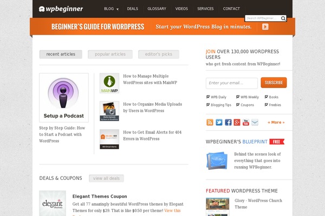This screenshot has width=325, height=216.
Task: Open the RSS feed icon
Action: click(x=210, y=122)
